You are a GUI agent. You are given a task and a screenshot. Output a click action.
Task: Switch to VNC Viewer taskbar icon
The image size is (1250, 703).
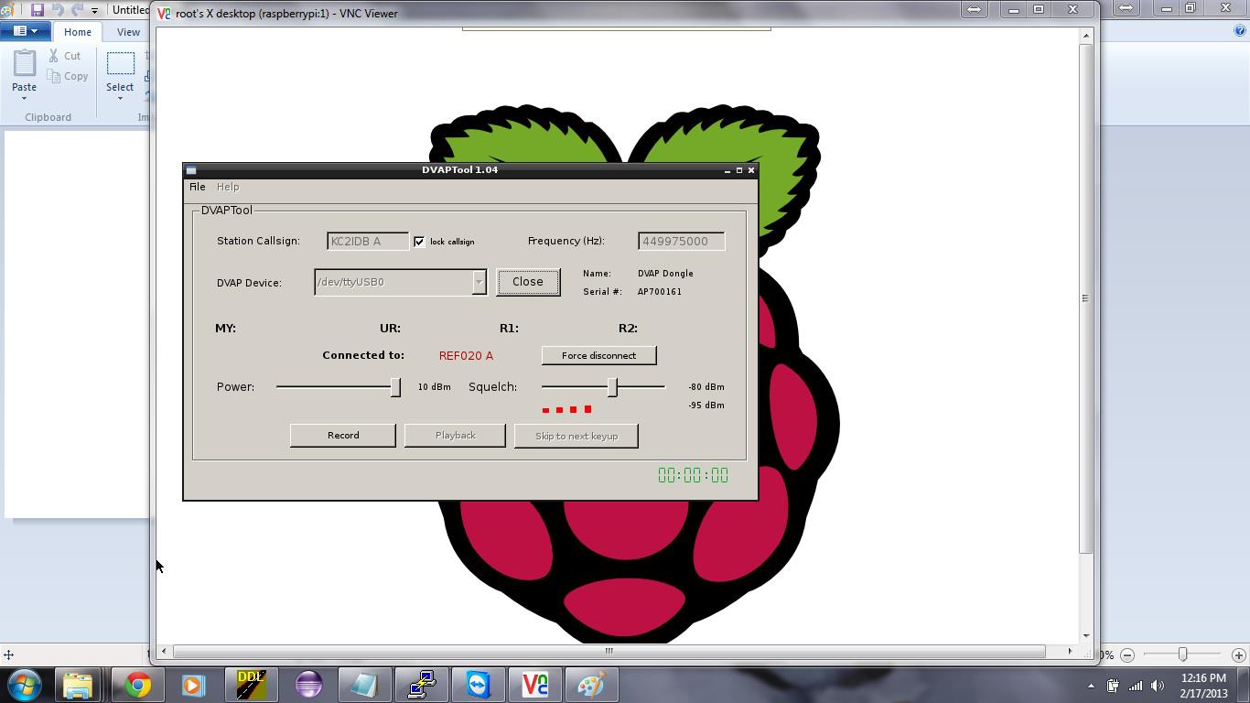click(535, 685)
